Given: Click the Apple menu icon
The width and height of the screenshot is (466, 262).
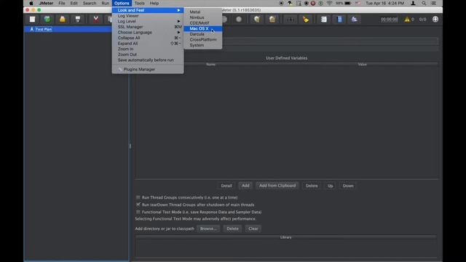Looking at the screenshot, I should point(31,3).
